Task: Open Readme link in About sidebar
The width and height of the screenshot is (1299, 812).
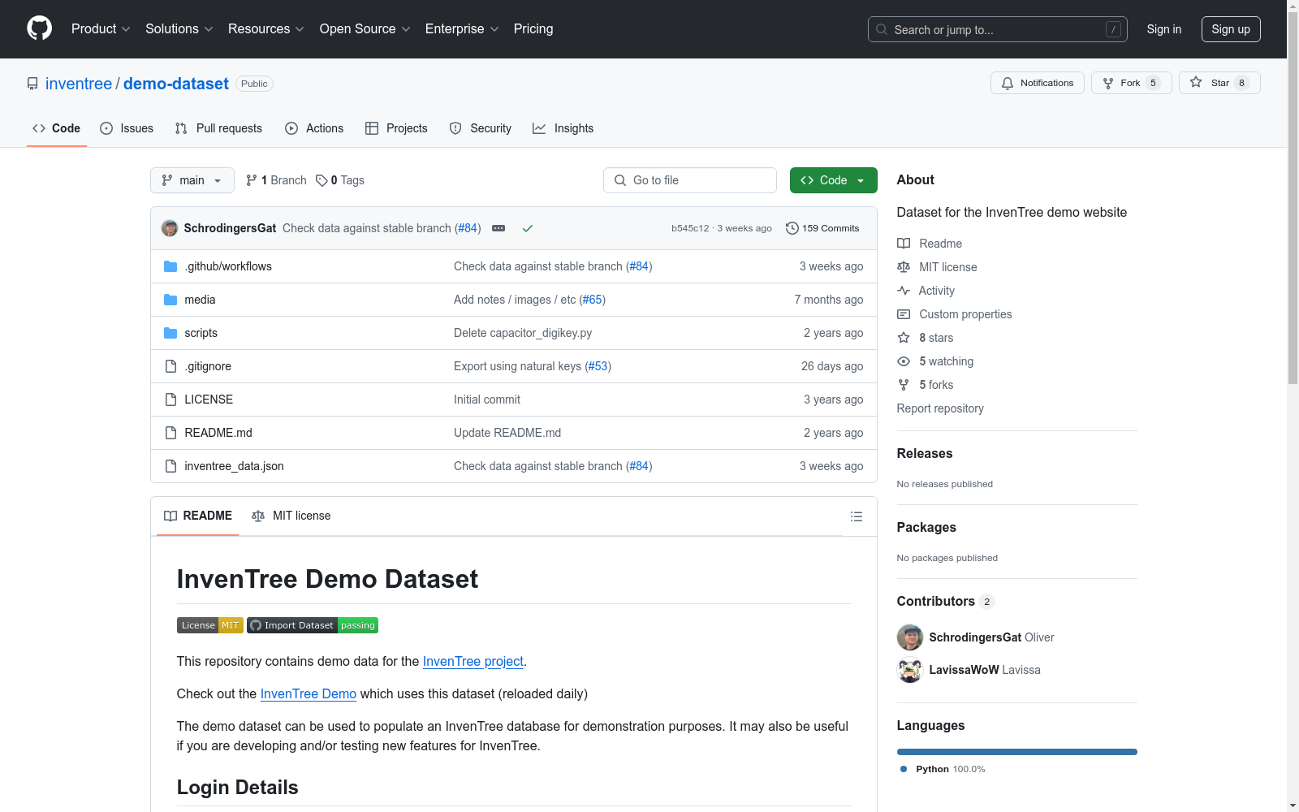Action: tap(930, 244)
